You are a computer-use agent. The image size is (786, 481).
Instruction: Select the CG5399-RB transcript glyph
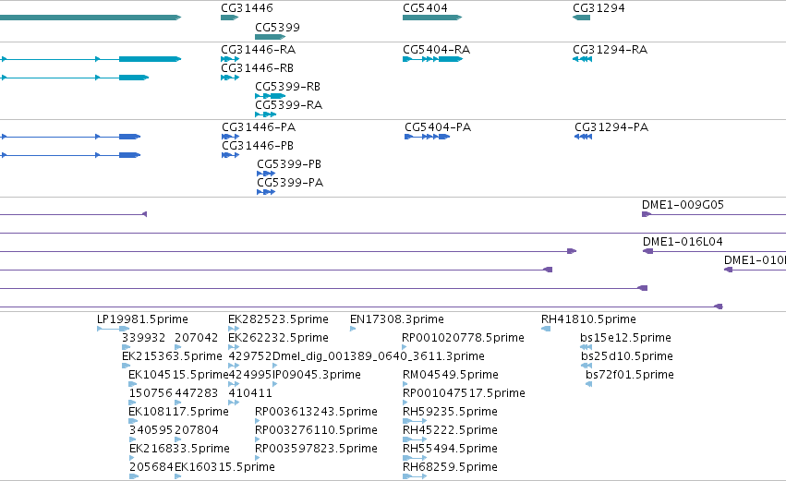pos(271,96)
